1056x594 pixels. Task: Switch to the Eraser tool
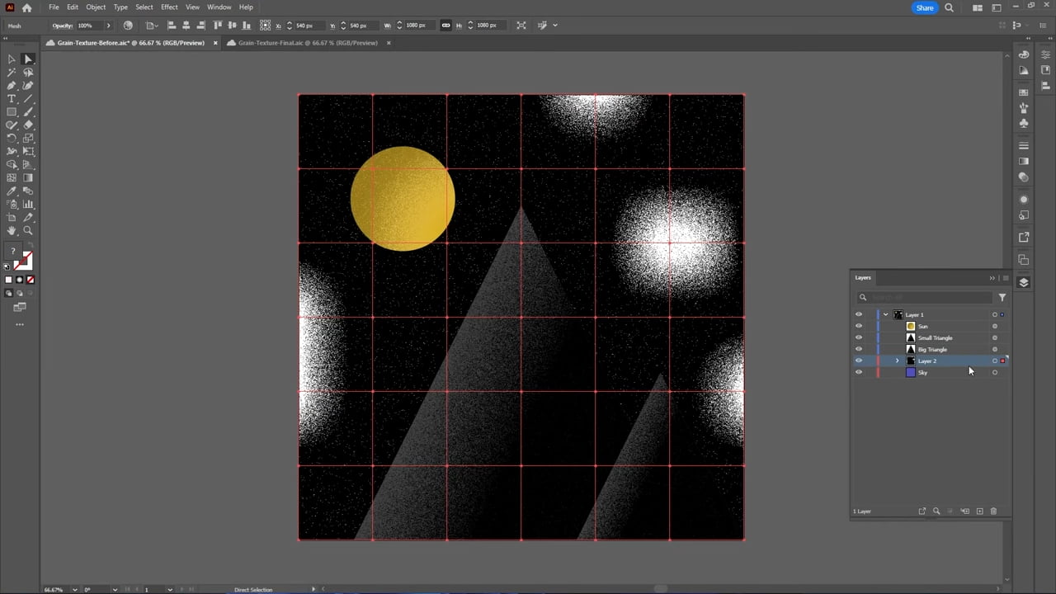[x=28, y=125]
